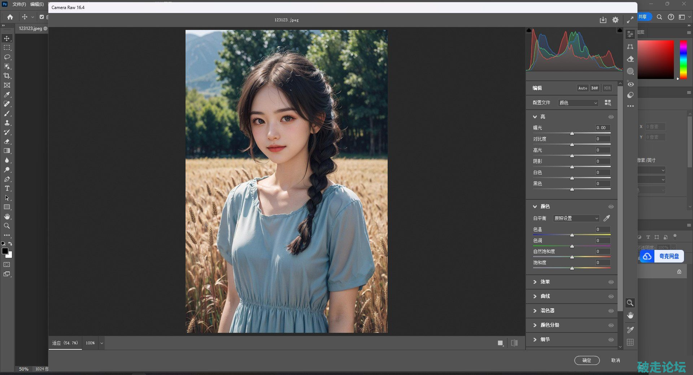Open the 文件(F) menu
Screen dimensions: 693x375
19,4
